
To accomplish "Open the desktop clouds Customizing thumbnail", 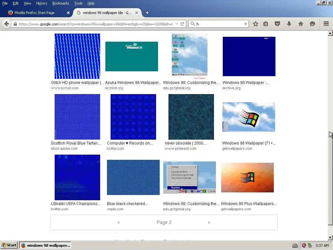I will 190,56.
